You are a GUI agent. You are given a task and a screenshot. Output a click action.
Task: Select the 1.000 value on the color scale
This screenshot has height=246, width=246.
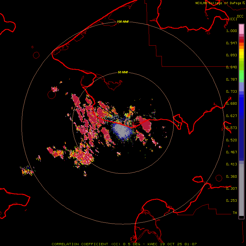tap(232, 31)
